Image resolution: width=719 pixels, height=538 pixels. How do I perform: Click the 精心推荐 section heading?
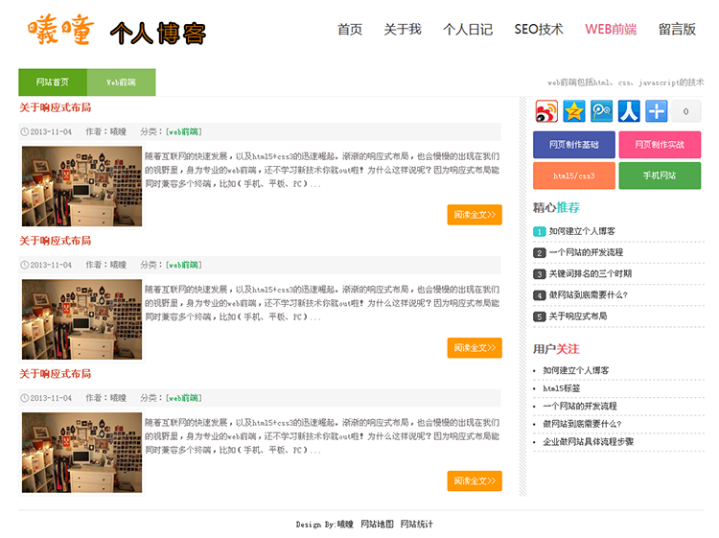[556, 208]
